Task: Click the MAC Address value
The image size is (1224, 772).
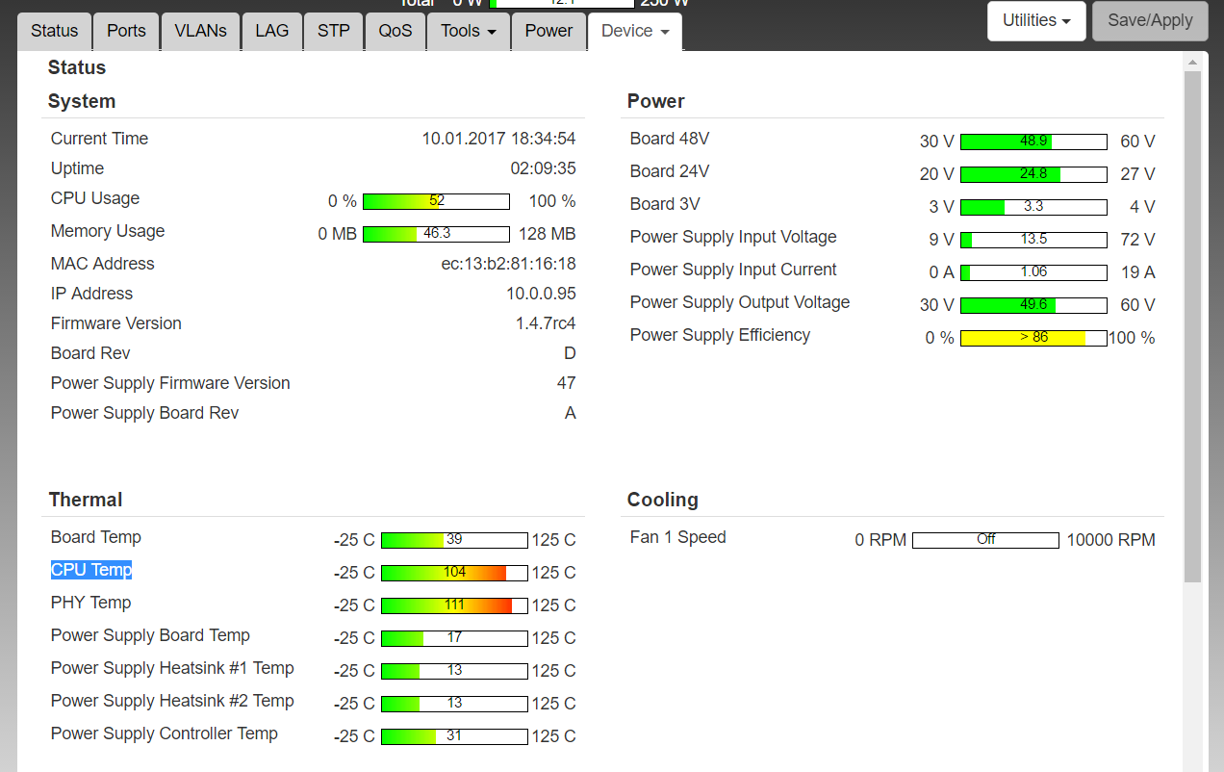Action: coord(515,264)
